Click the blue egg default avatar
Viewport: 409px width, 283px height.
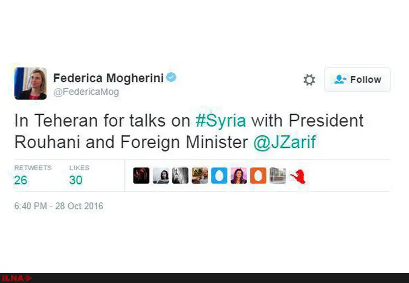point(219,176)
